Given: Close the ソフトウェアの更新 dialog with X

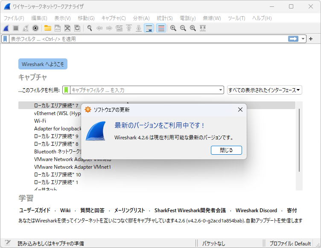Looking at the screenshot, I should 240,110.
